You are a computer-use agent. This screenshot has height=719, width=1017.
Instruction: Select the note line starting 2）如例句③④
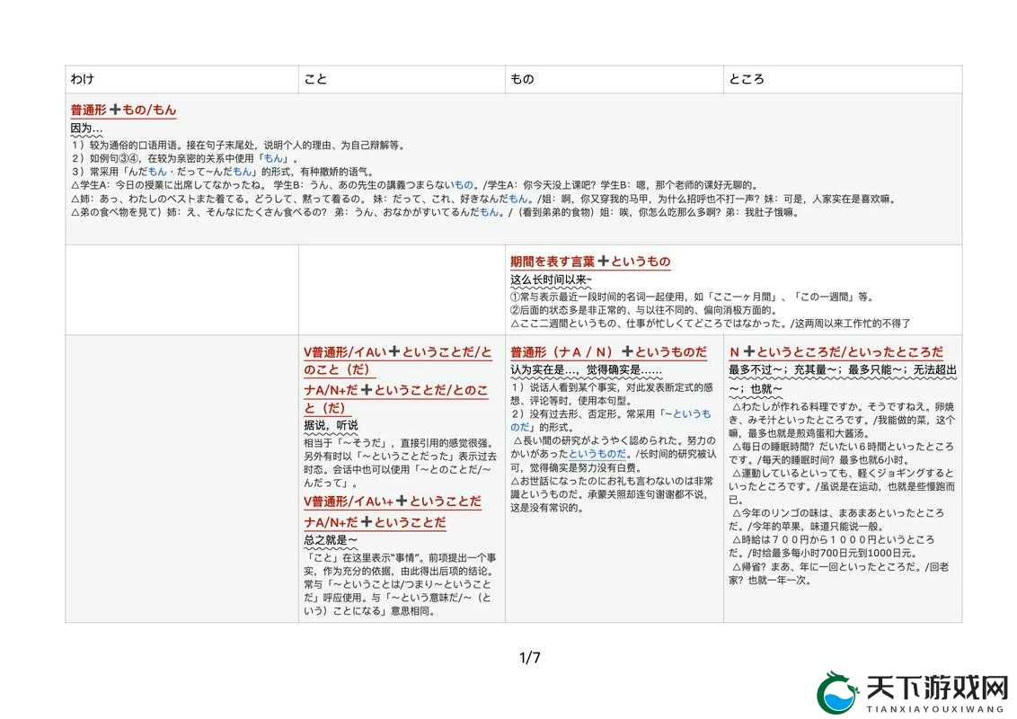click(x=184, y=158)
